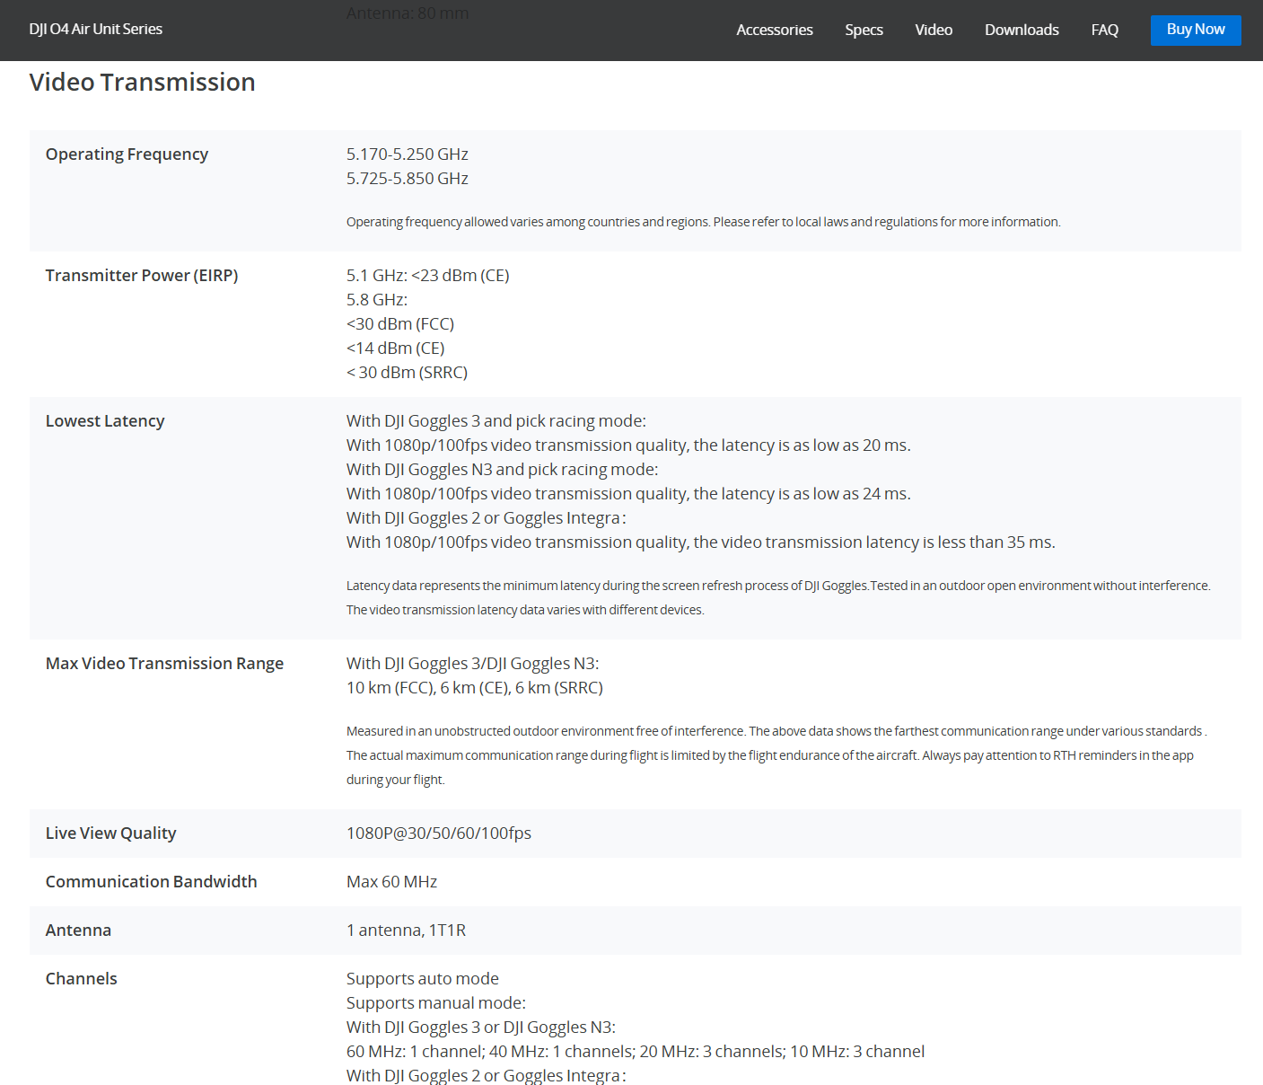Click the Channels row label
Viewport: 1263px width, 1085px height.
pyautogui.click(x=81, y=979)
